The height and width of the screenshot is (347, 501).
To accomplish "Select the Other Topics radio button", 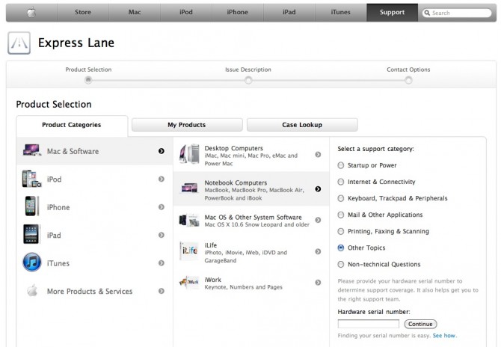I will point(341,248).
